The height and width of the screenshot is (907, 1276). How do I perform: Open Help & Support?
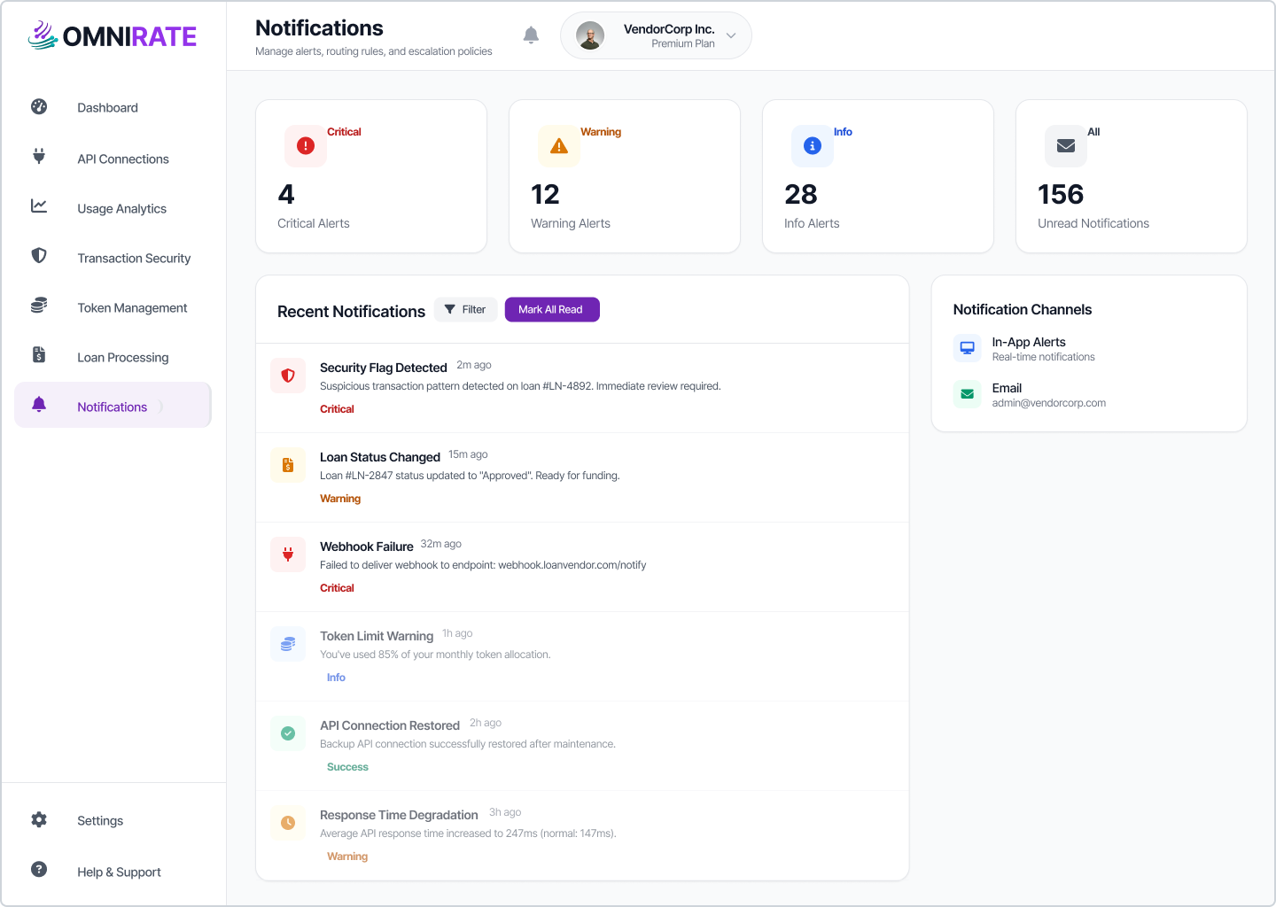(x=113, y=872)
